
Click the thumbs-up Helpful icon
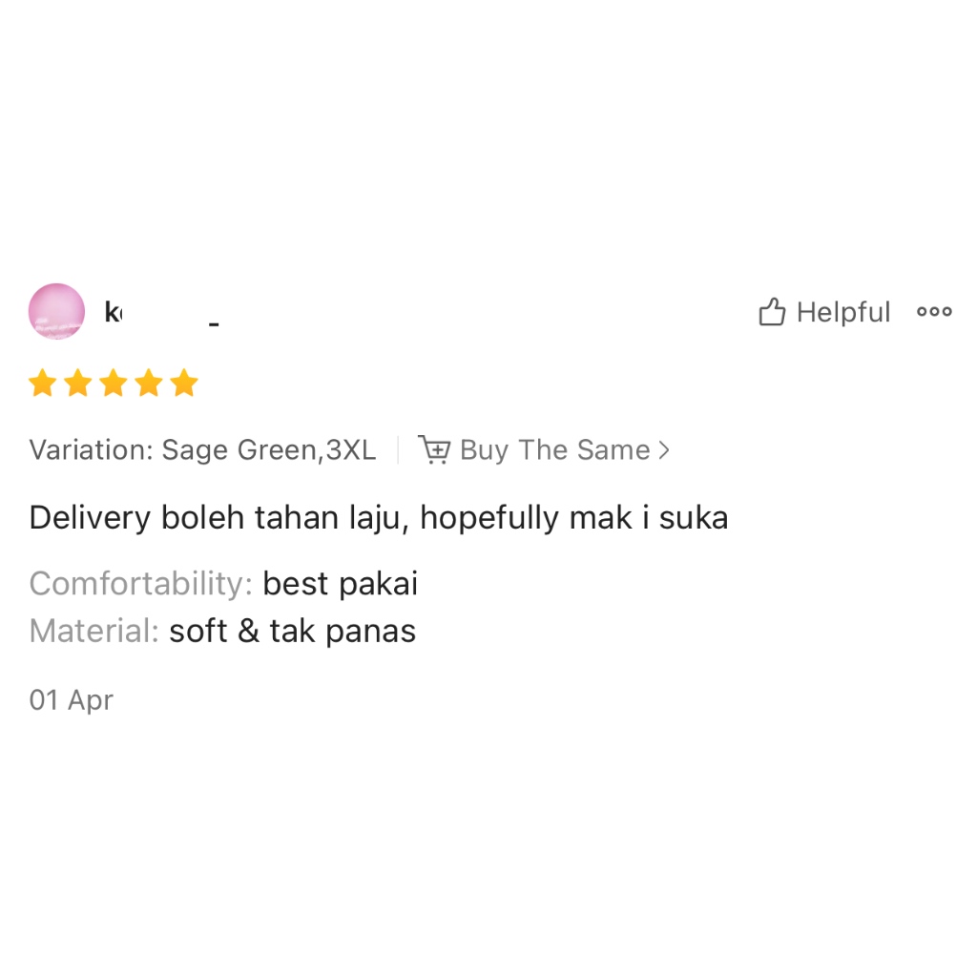pyautogui.click(x=771, y=312)
